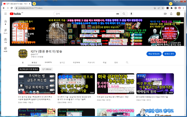
Task: Toggle the browser side panel icon
Action: (x=175, y=8)
